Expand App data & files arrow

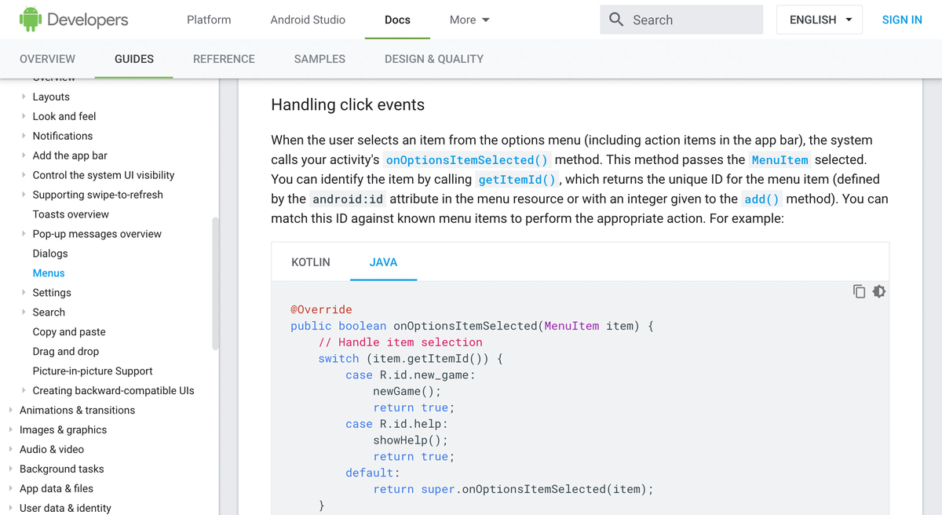point(10,489)
